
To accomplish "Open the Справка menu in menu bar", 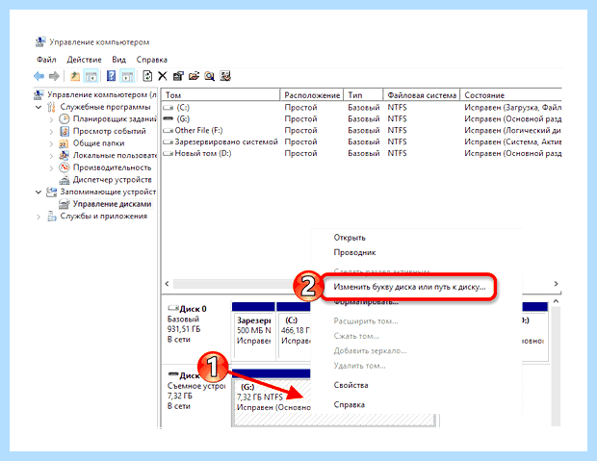I will click(151, 60).
